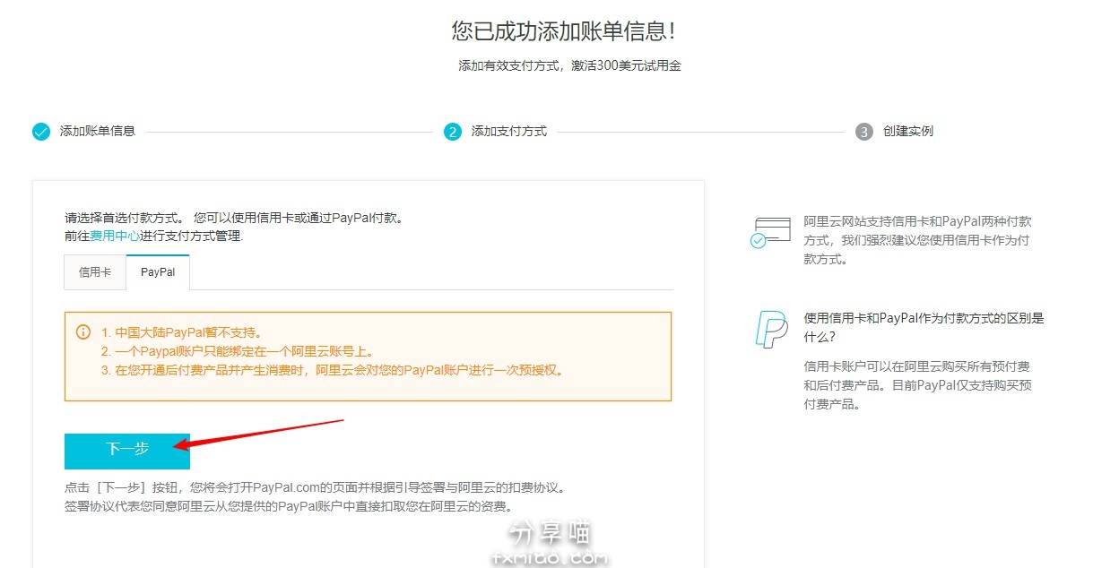Viewport: 1093px width, 568px height.
Task: Click the 下一步 button
Action: 127,451
